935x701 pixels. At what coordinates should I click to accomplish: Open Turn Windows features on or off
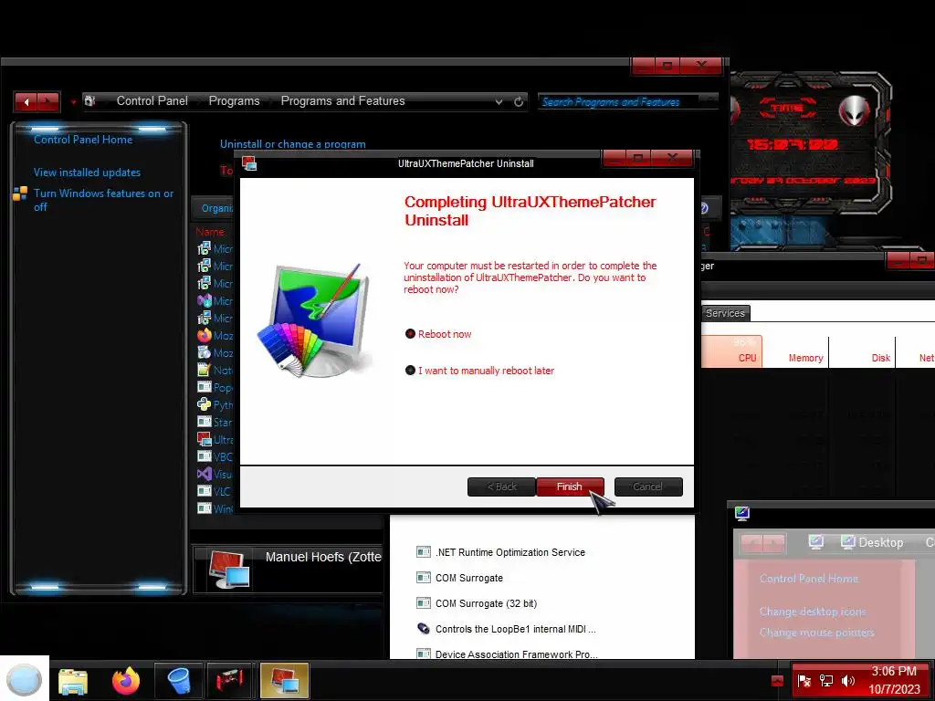pos(103,200)
